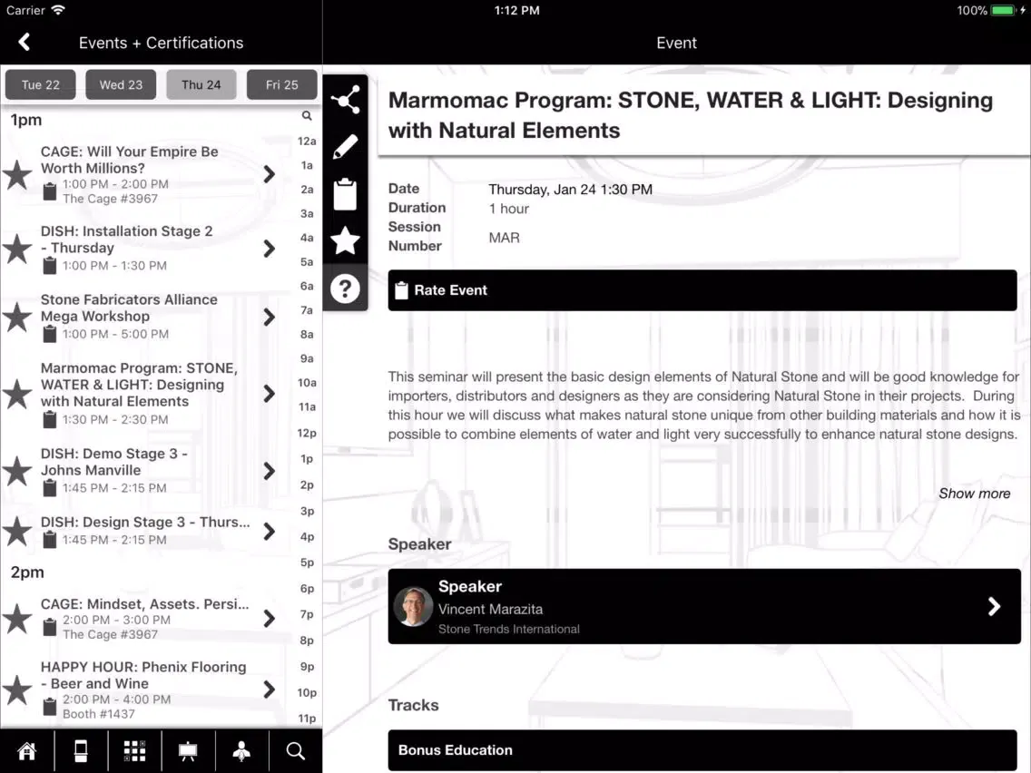Jump to 12p in time index
This screenshot has height=773, width=1031.
(x=307, y=433)
